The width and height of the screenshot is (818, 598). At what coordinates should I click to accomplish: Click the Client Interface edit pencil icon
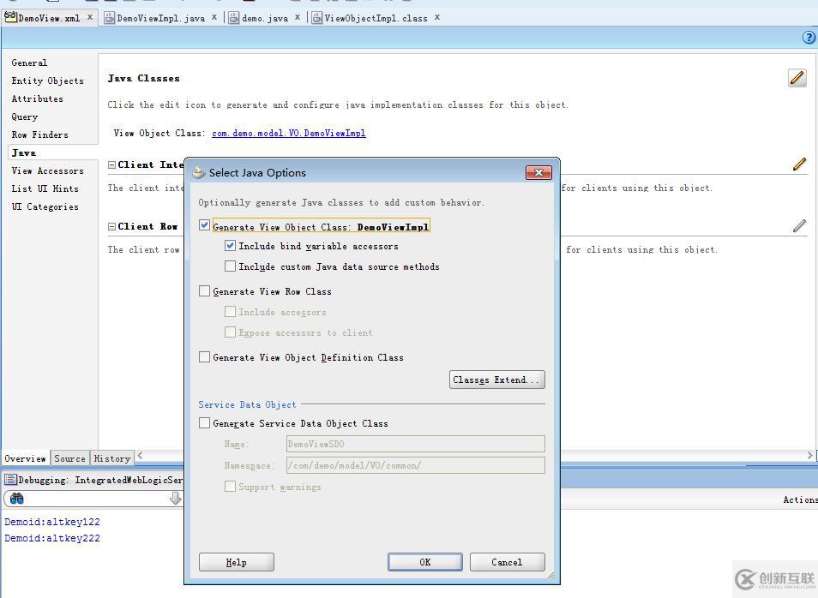[799, 164]
